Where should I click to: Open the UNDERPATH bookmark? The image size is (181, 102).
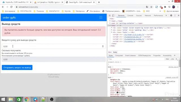pyautogui.click(x=132, y=11)
